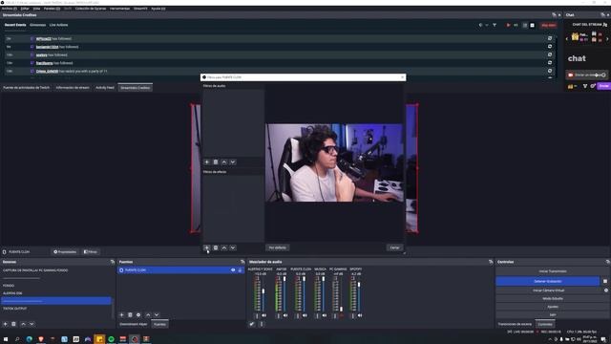This screenshot has width=611, height=344.
Task: Move scene up in Escenas panel
Action: click(23, 324)
